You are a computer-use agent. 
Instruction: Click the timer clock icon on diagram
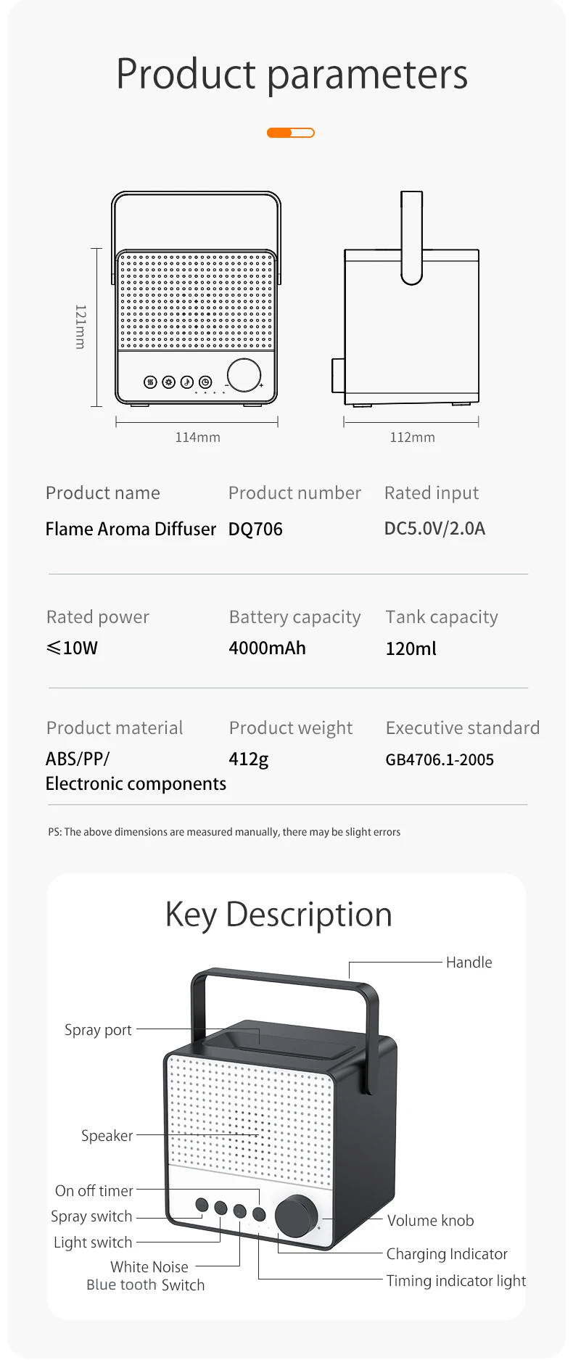click(x=205, y=382)
